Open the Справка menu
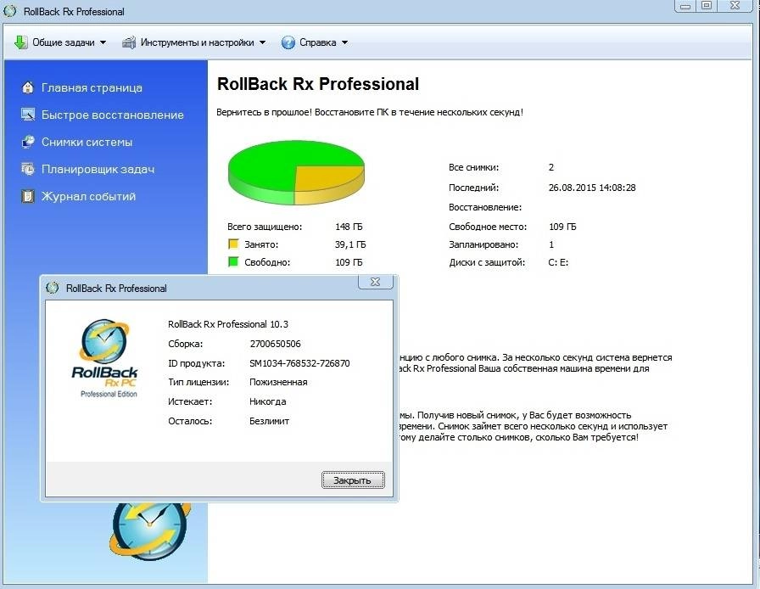The image size is (760, 589). coord(315,42)
